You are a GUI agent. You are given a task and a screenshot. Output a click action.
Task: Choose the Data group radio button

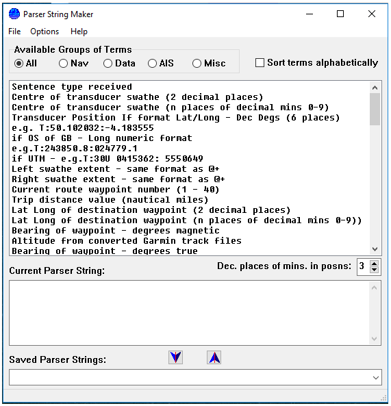pos(108,64)
